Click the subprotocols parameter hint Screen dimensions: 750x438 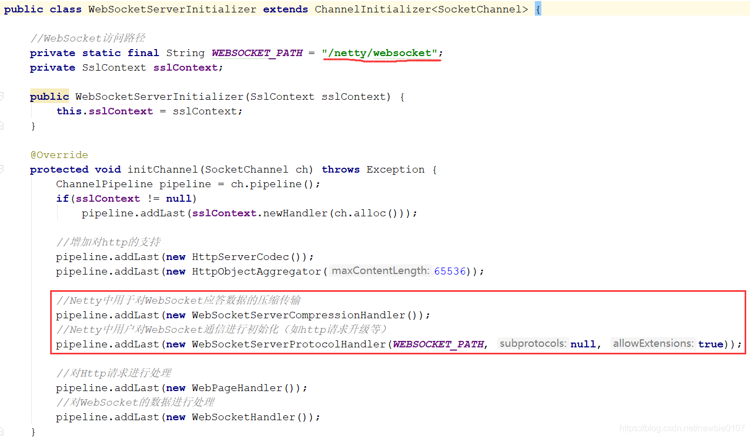533,344
